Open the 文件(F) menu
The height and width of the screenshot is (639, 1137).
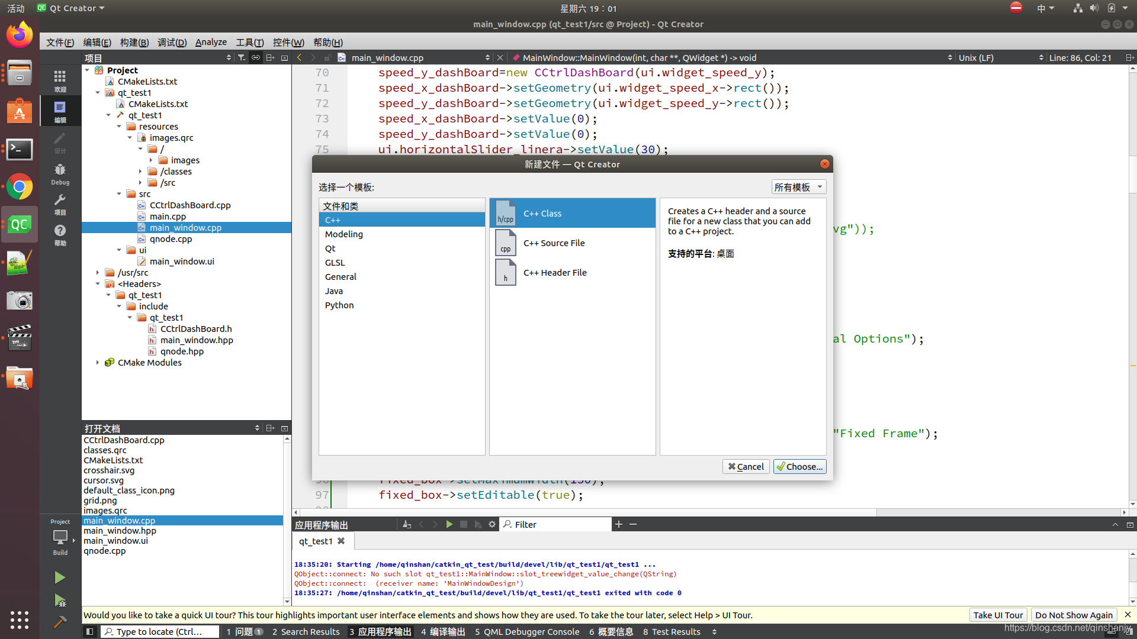(60, 42)
